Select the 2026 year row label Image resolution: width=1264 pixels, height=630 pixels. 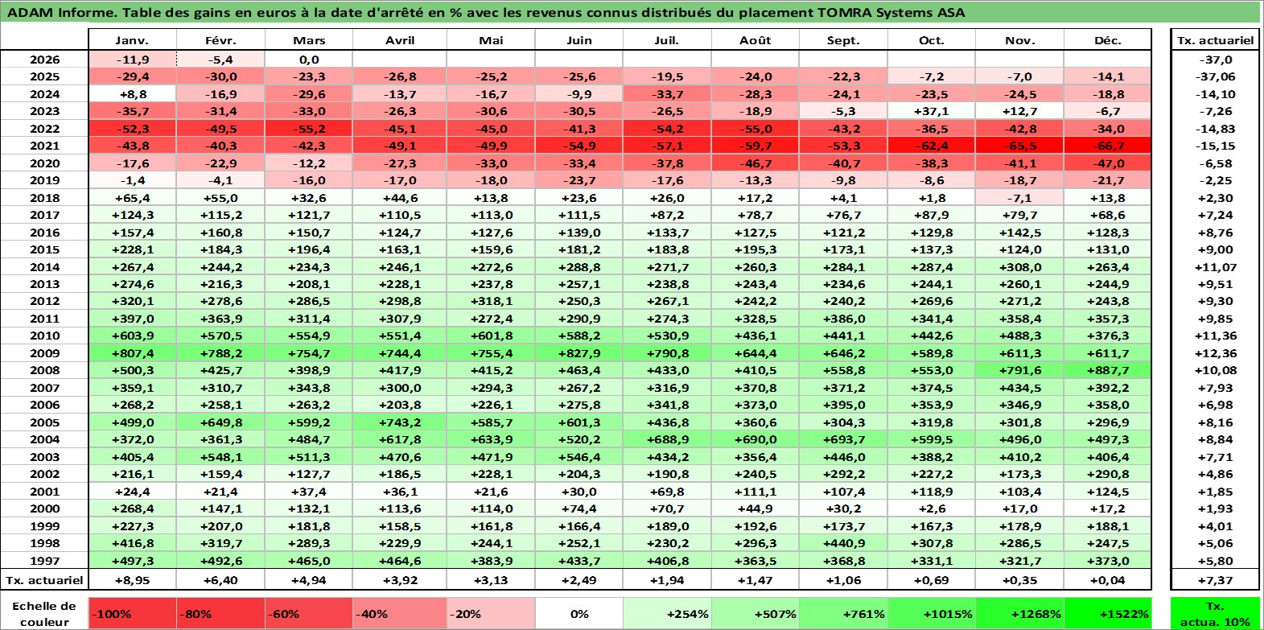tap(44, 60)
